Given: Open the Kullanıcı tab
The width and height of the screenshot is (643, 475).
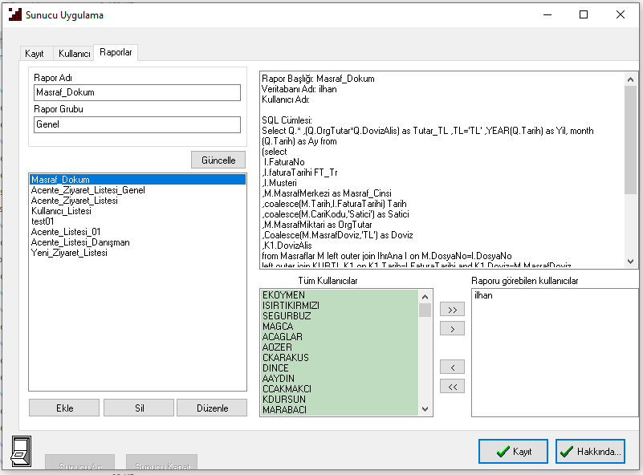Looking at the screenshot, I should pyautogui.click(x=74, y=54).
